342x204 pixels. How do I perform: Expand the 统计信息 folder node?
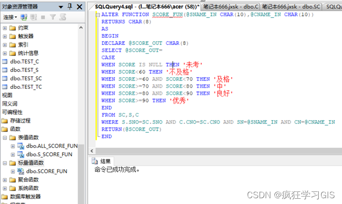5,54
